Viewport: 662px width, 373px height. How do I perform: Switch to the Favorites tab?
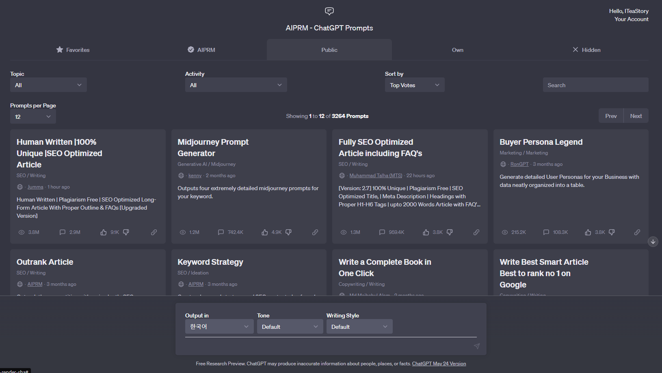pos(73,50)
